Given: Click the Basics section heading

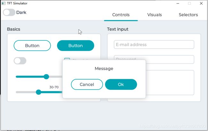Looking at the screenshot, I should [13, 29].
